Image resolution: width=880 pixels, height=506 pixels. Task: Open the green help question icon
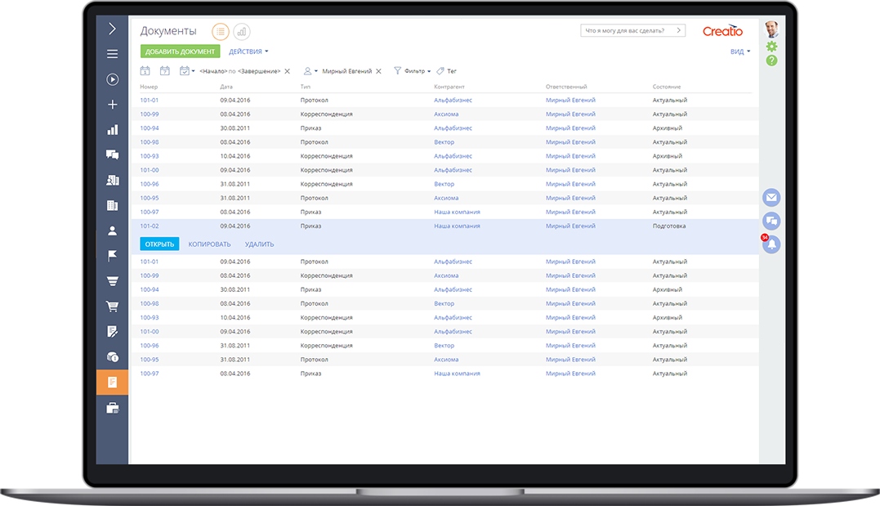[x=772, y=60]
